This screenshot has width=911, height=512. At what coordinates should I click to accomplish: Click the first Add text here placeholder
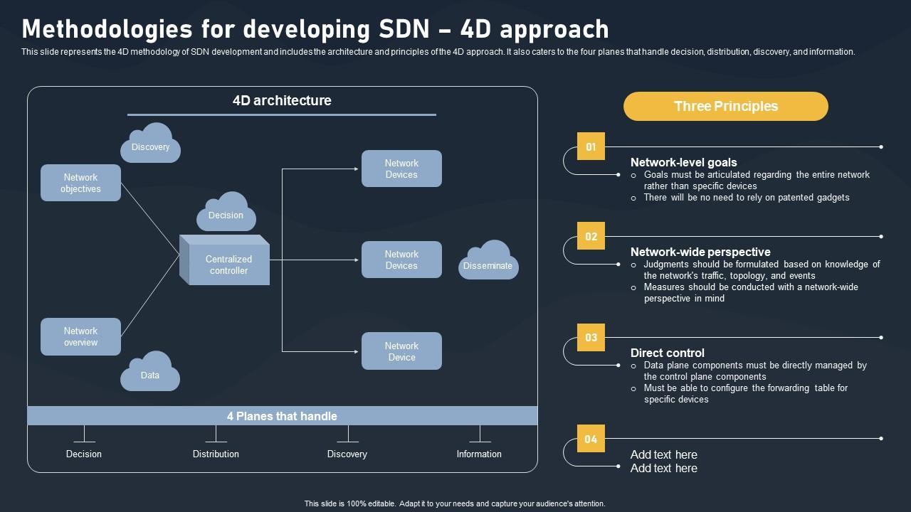point(663,454)
